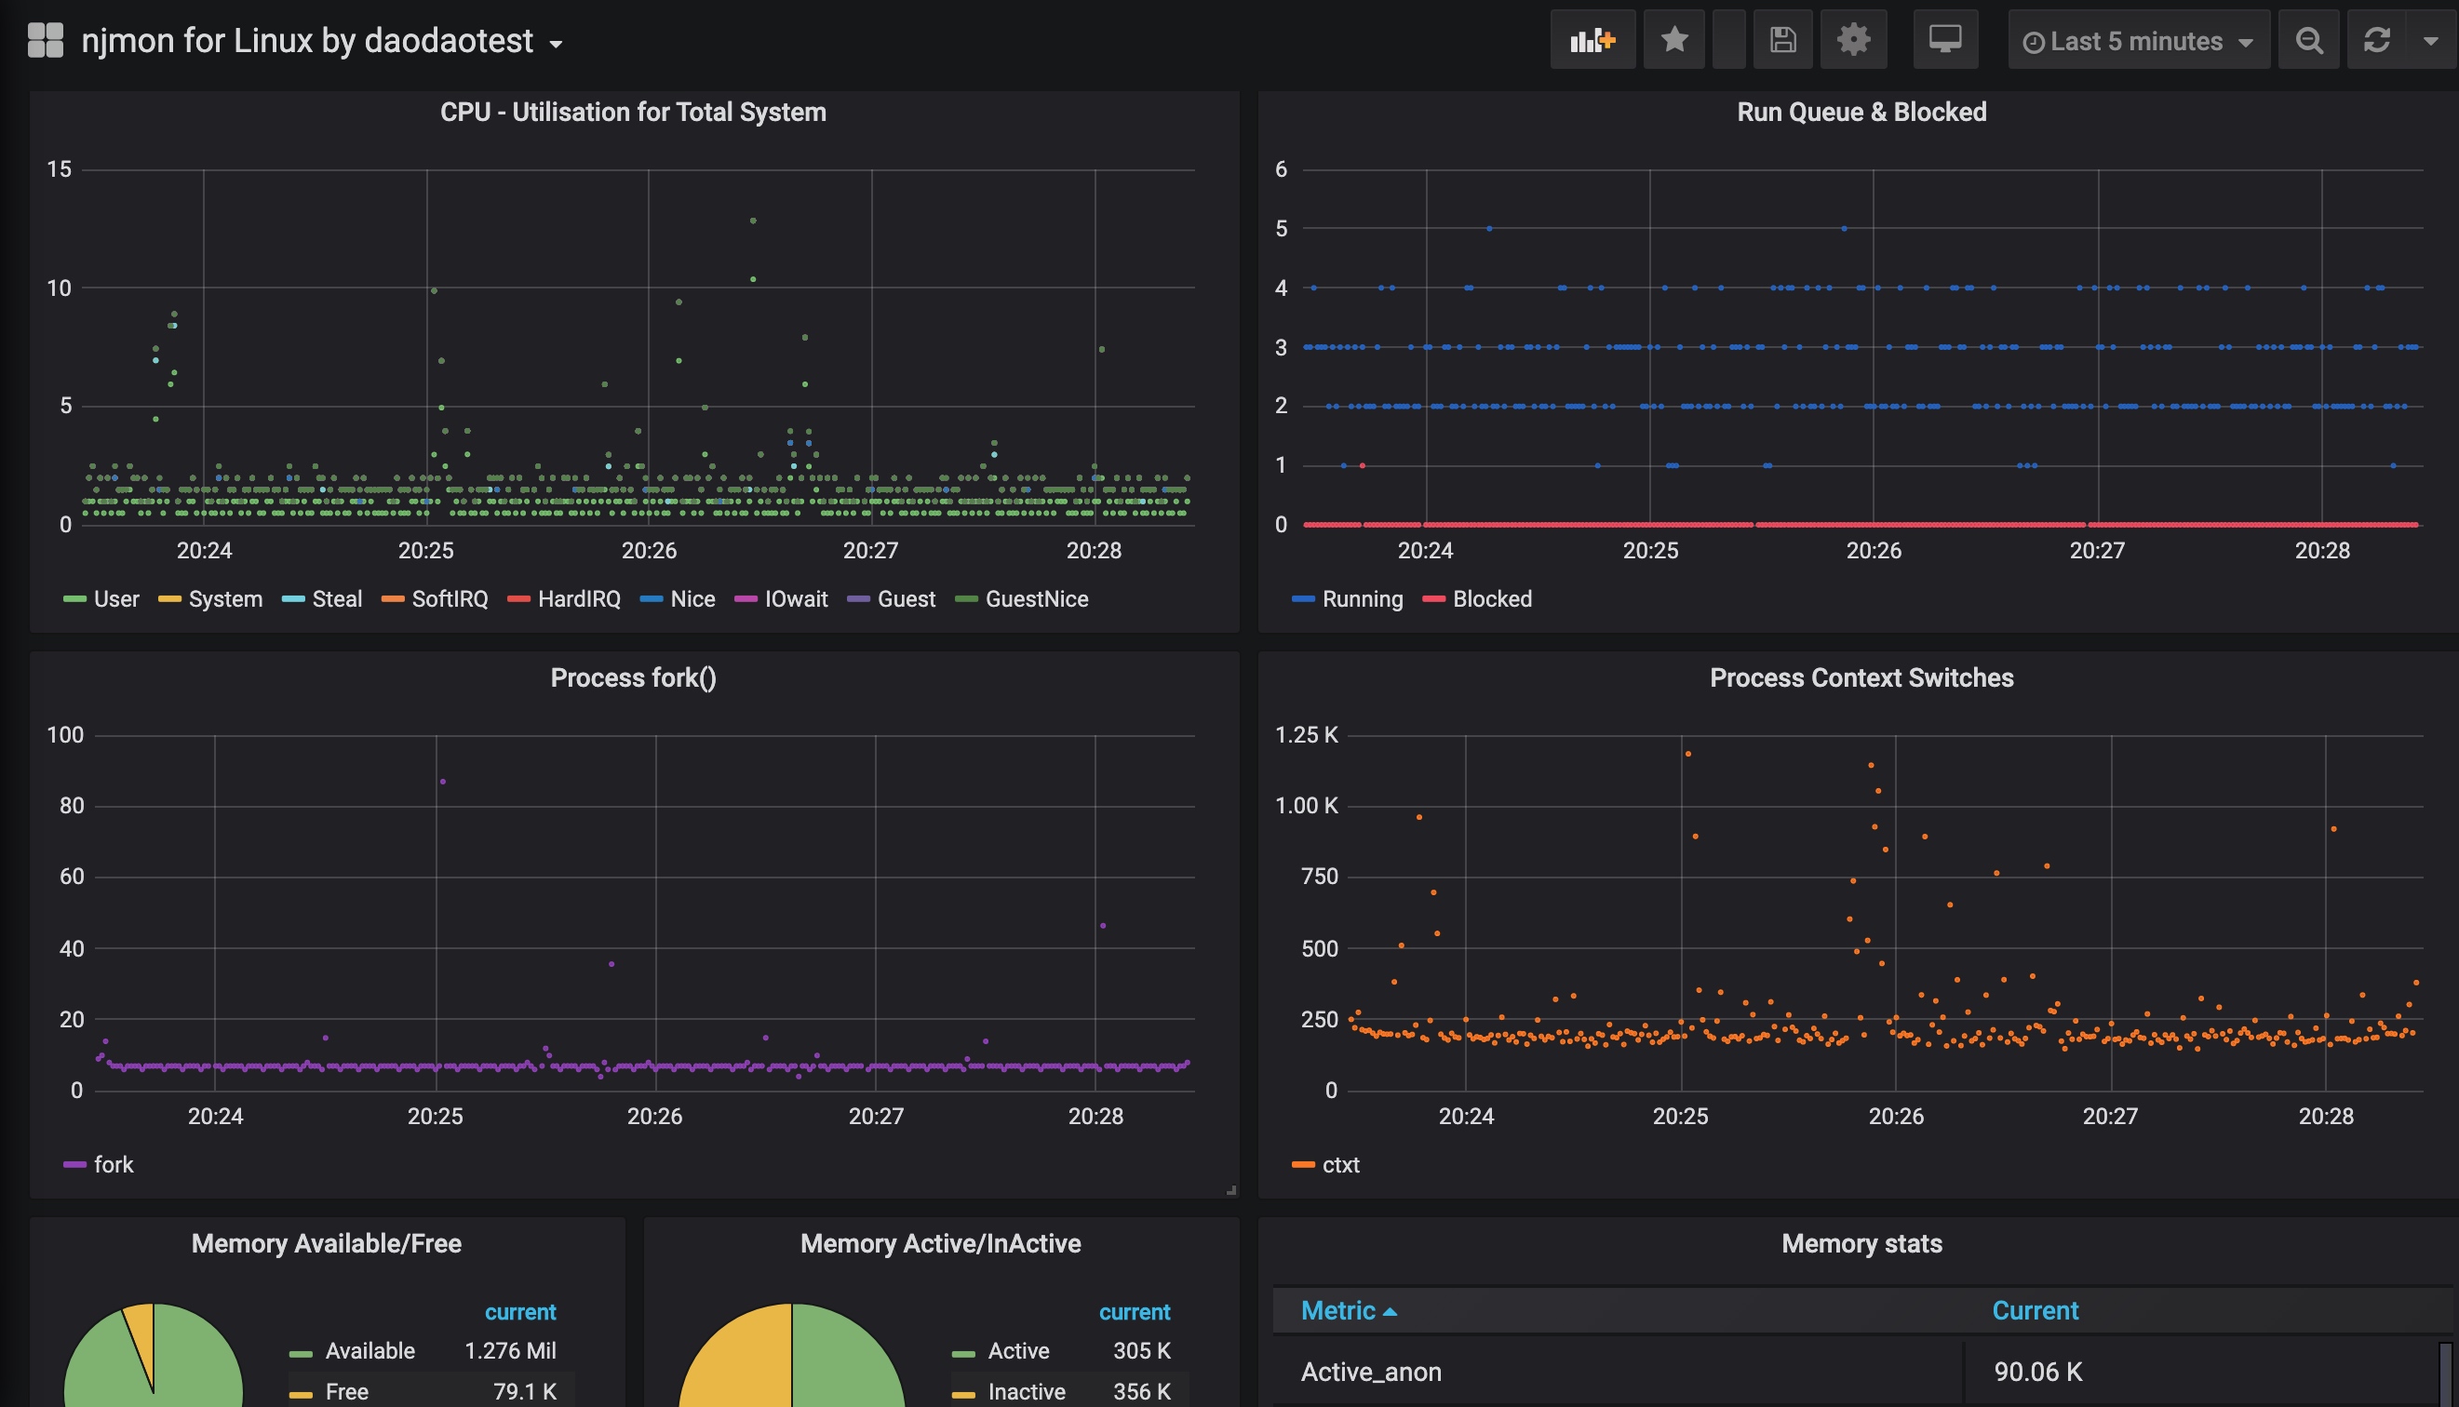Enable TV kiosk mode with monitor icon

pyautogui.click(x=1945, y=40)
